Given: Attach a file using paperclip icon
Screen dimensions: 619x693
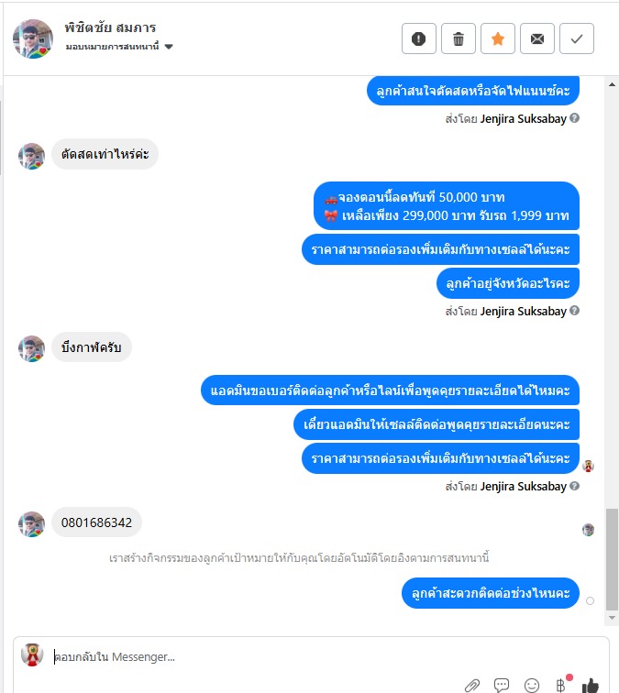Looking at the screenshot, I should tap(472, 686).
